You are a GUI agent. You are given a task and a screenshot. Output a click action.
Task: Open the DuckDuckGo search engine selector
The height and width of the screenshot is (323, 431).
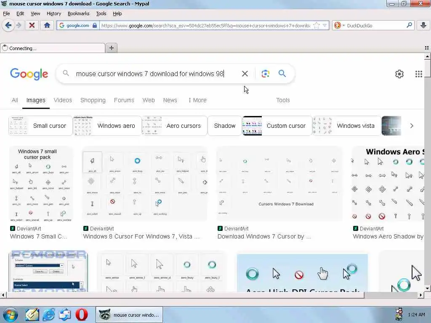(x=339, y=26)
